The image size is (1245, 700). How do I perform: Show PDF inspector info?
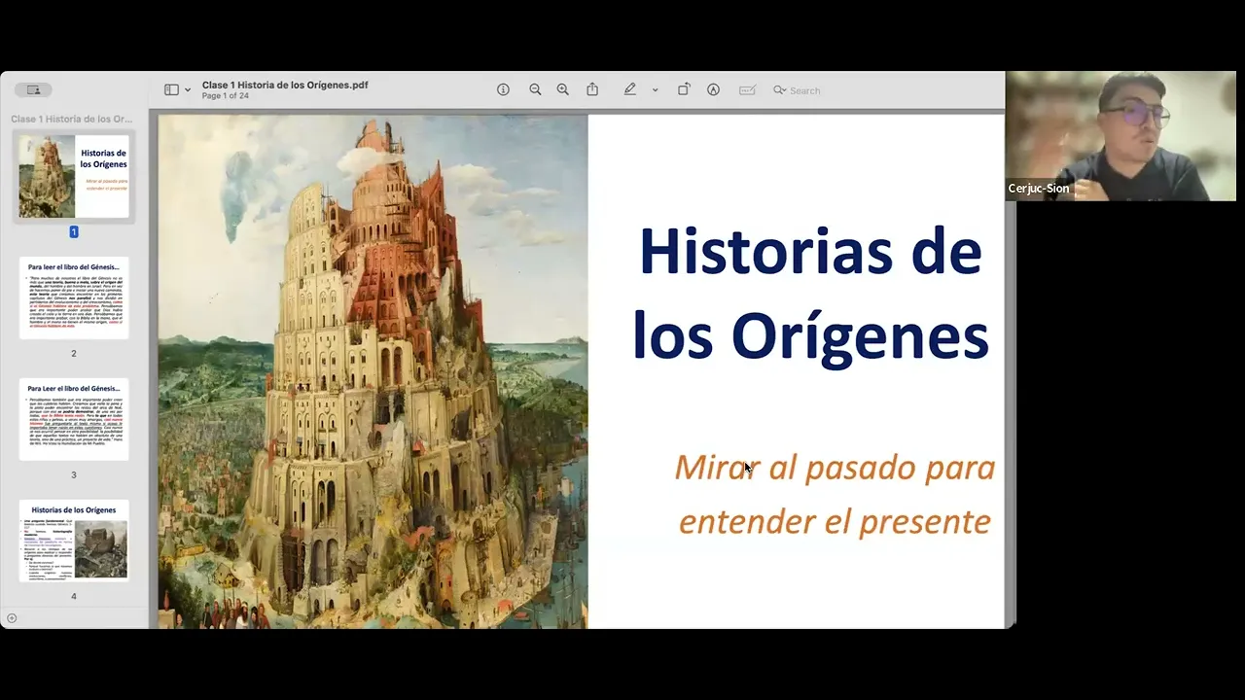click(x=503, y=89)
